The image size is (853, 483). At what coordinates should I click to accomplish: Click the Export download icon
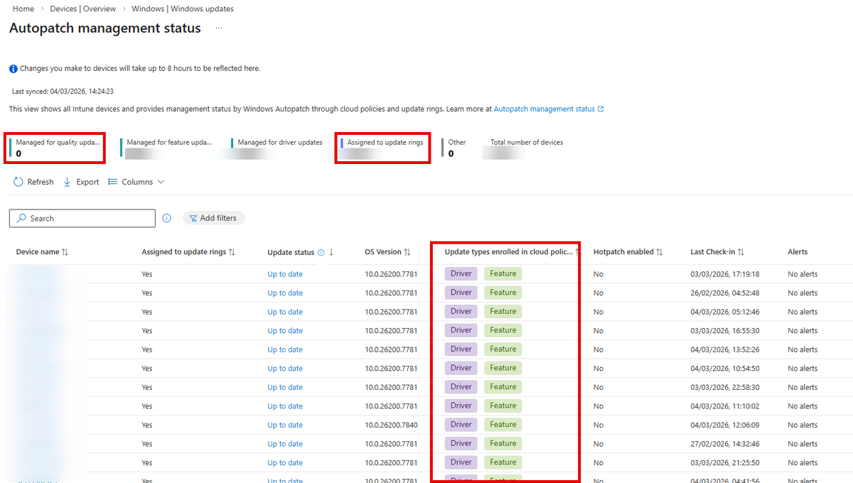[x=68, y=182]
